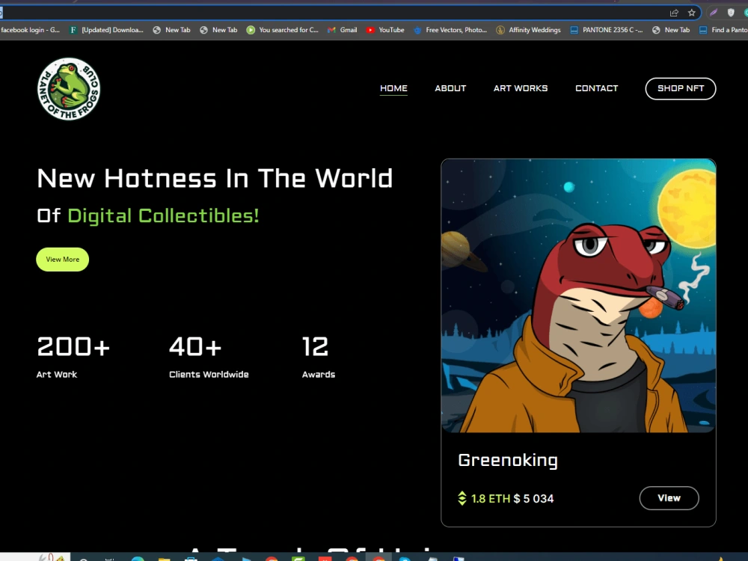
Task: Click the 'New Hotness In The World' heading
Action: tap(215, 179)
